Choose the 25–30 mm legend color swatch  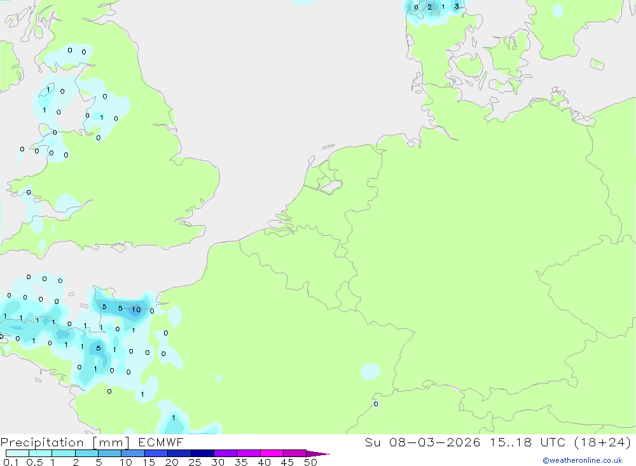202,453
